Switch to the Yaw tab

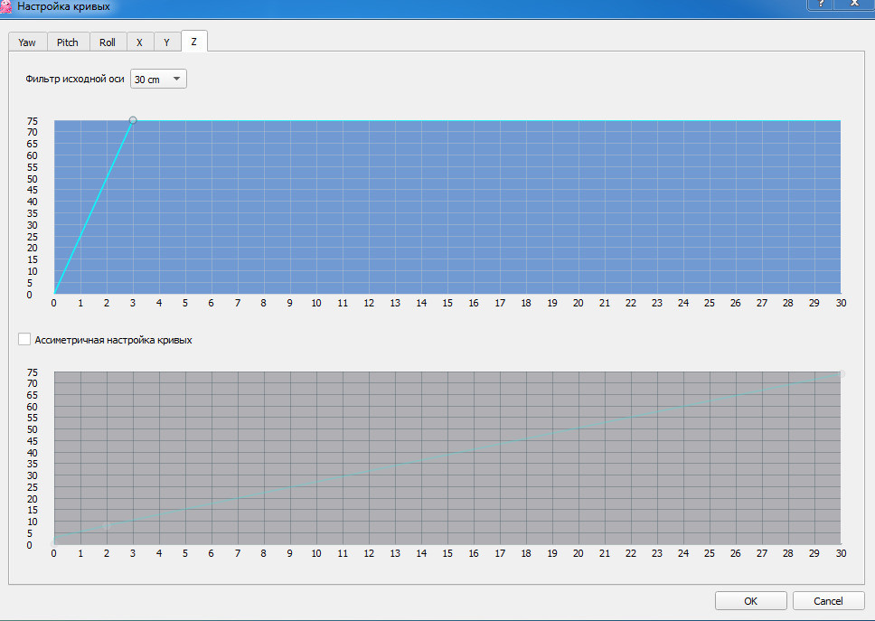coord(27,42)
